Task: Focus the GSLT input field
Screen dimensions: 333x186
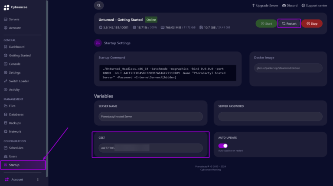Action: point(150,148)
